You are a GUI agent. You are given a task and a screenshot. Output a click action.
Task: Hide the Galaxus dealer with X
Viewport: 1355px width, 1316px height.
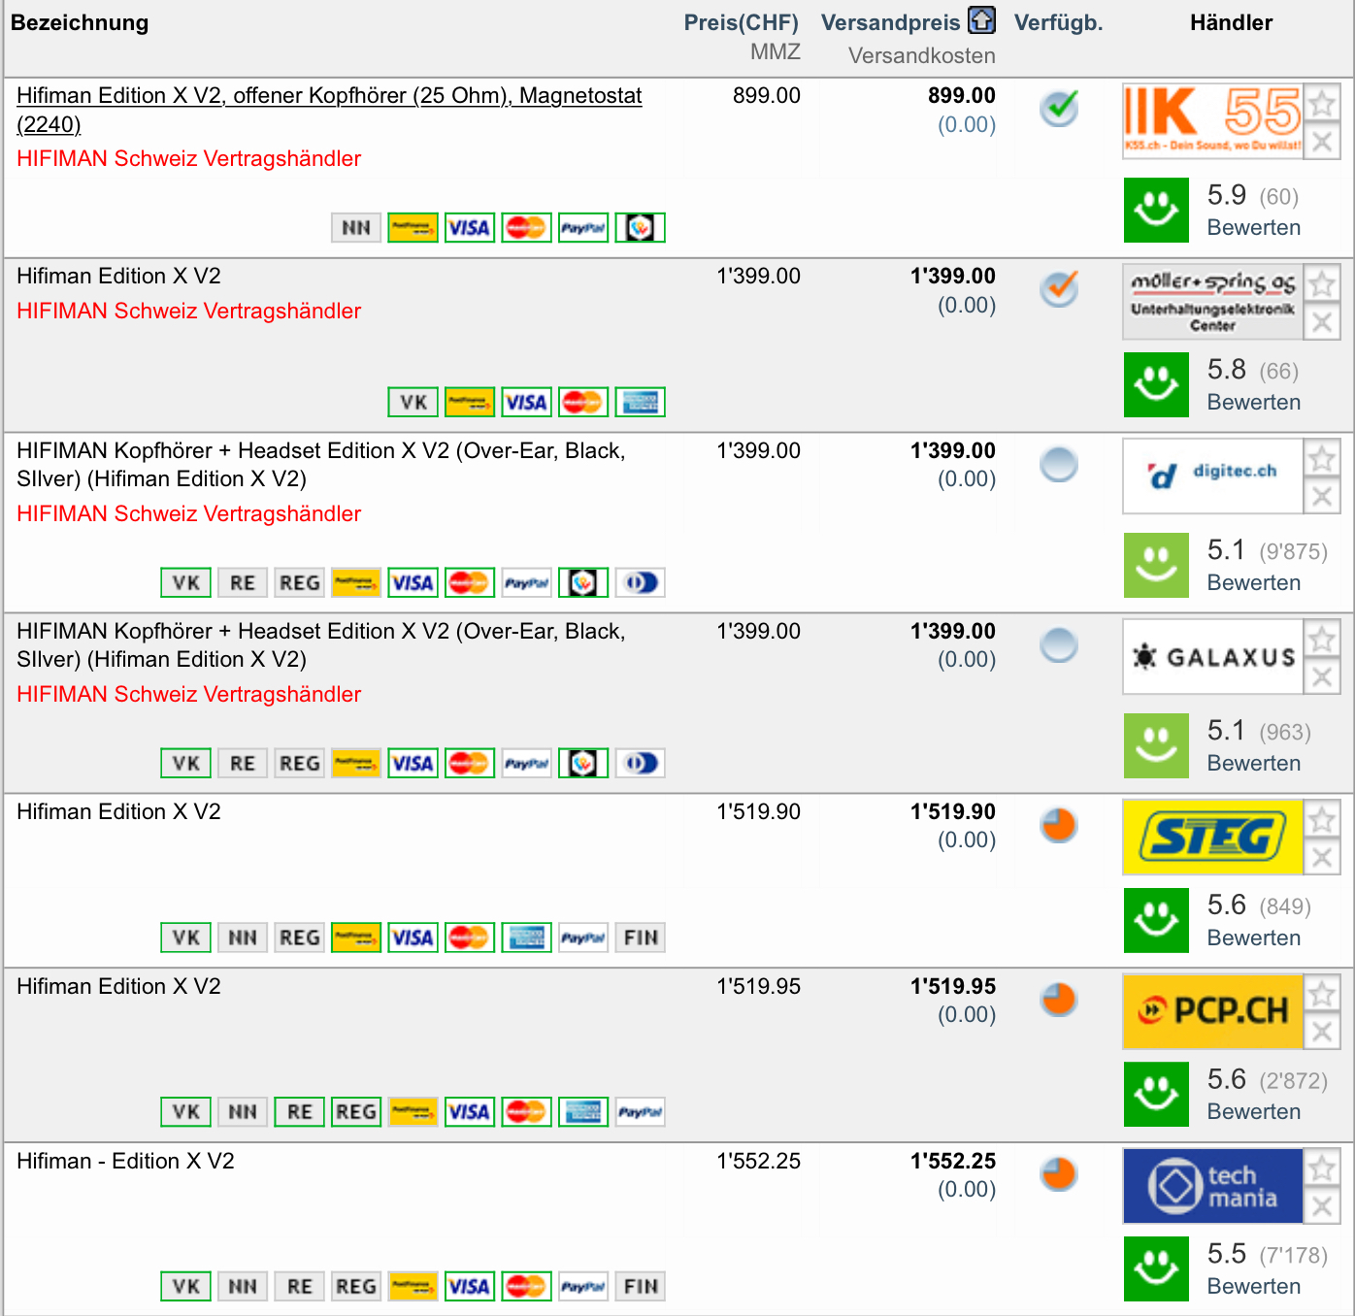pos(1322,677)
